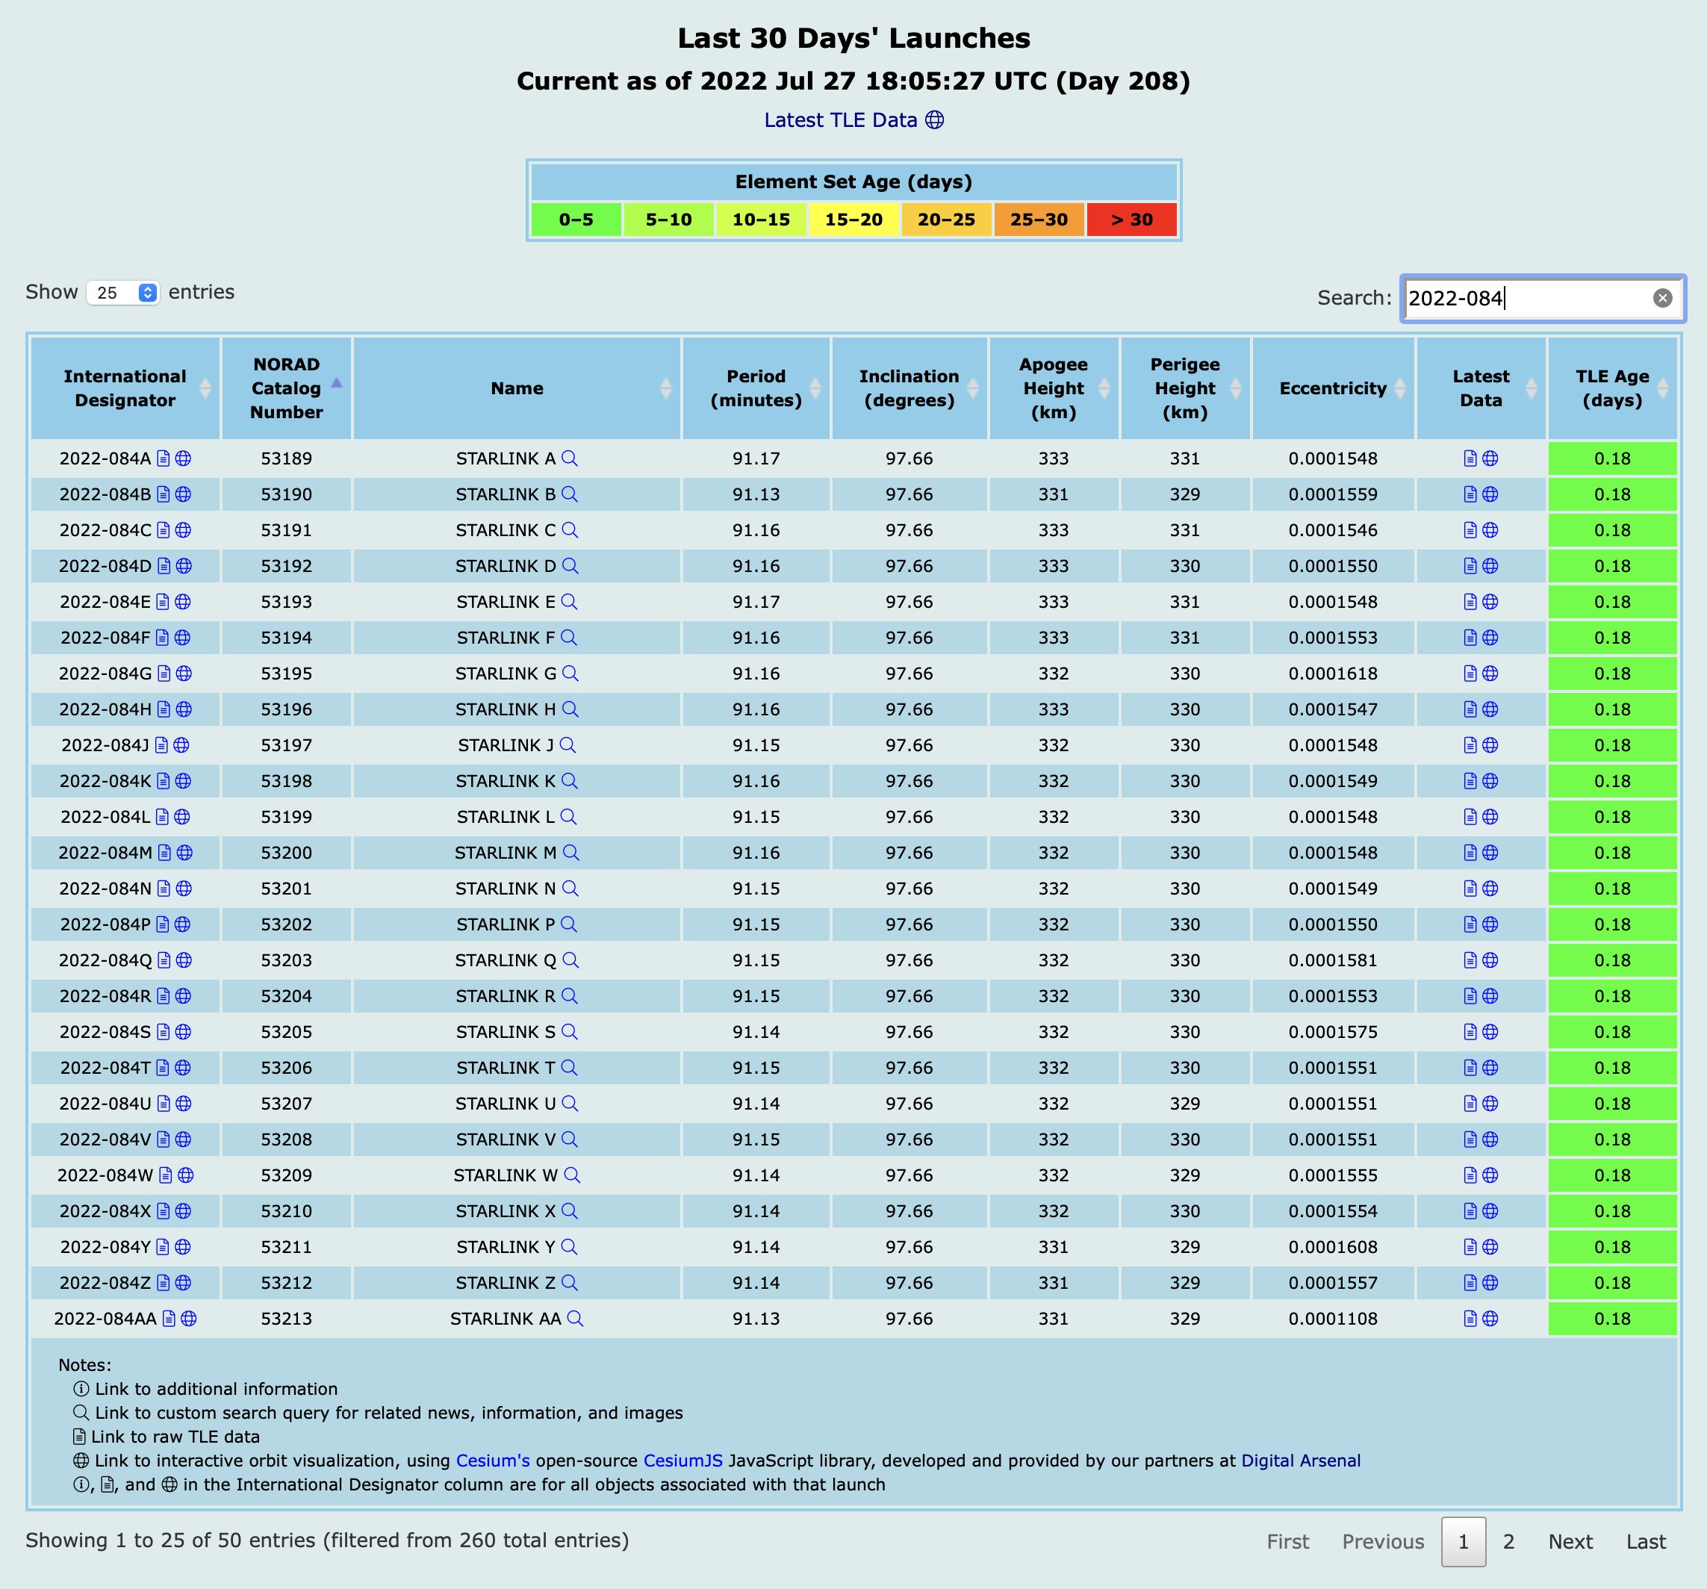Click designator text 2022-084N
Screen dimensions: 1707x1589
point(105,889)
